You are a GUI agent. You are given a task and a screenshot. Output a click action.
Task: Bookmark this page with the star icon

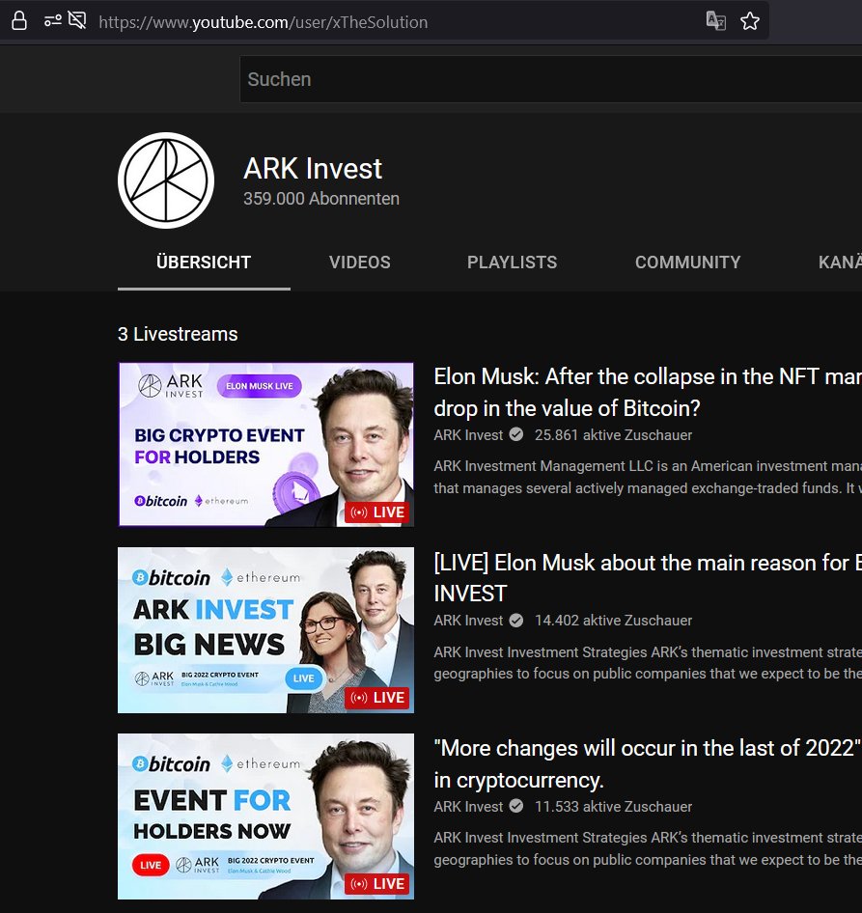(x=750, y=21)
